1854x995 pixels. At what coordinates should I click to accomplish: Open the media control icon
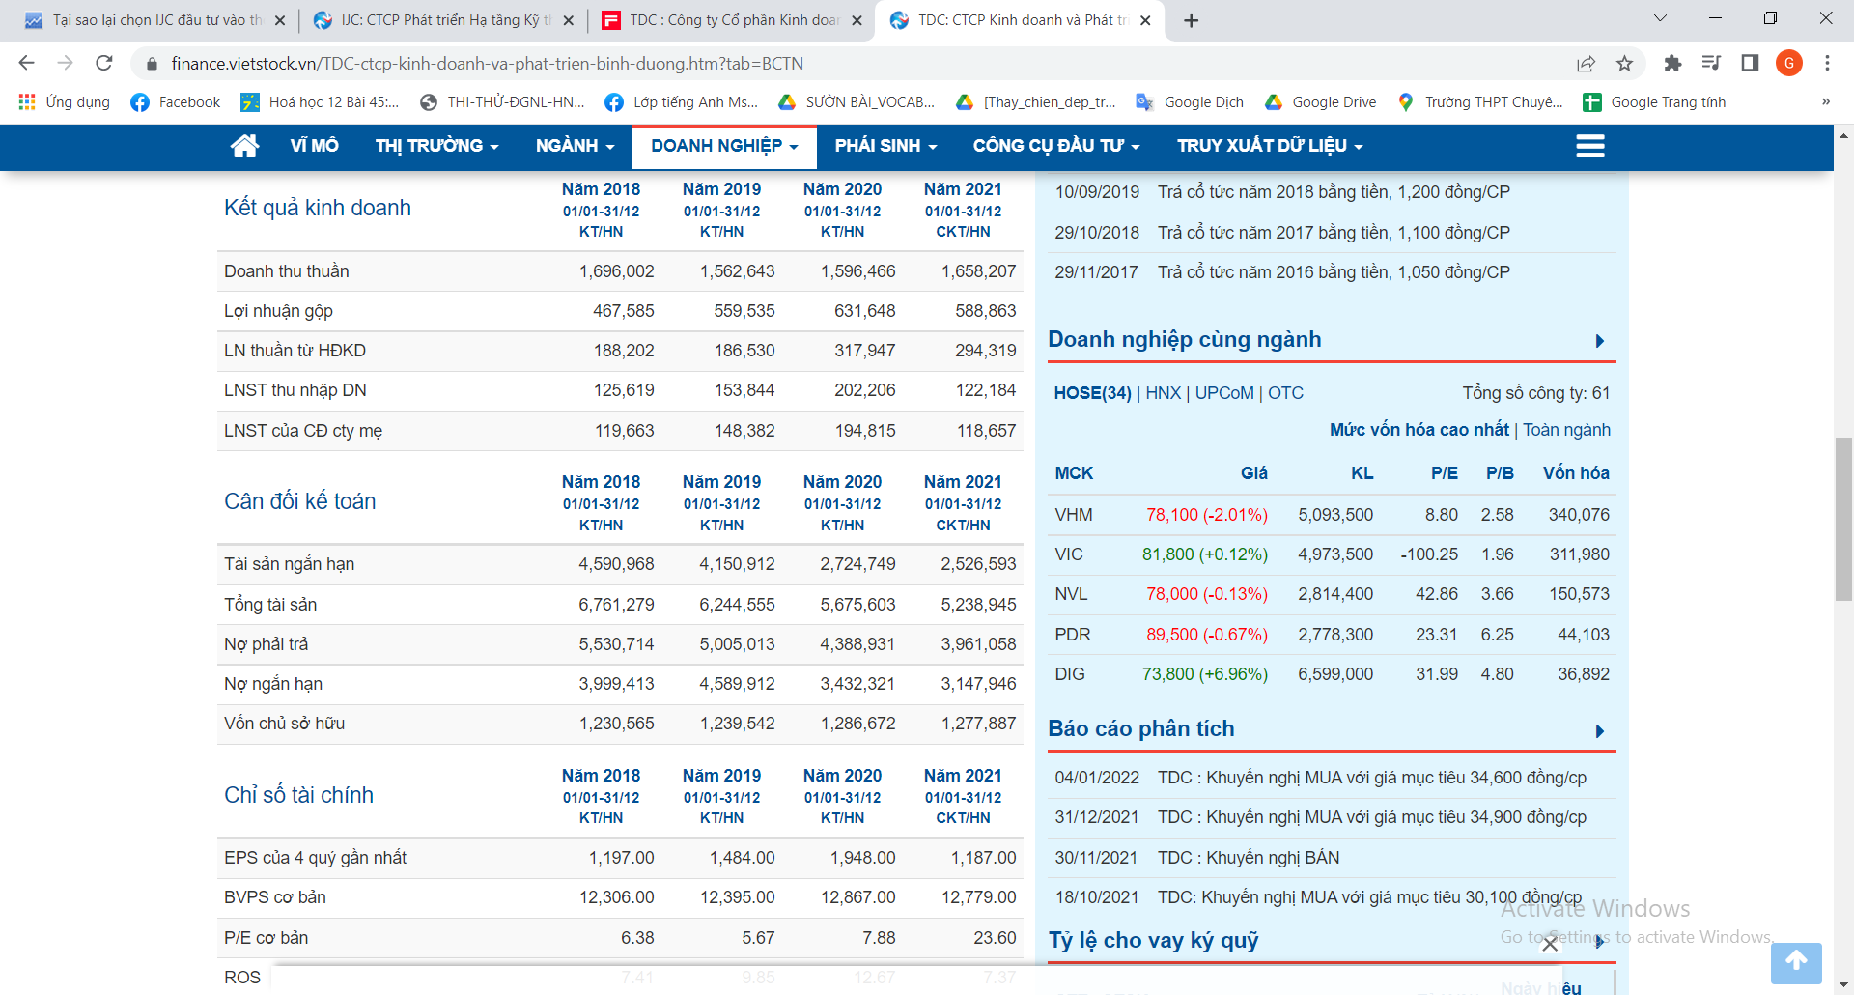coord(1711,63)
